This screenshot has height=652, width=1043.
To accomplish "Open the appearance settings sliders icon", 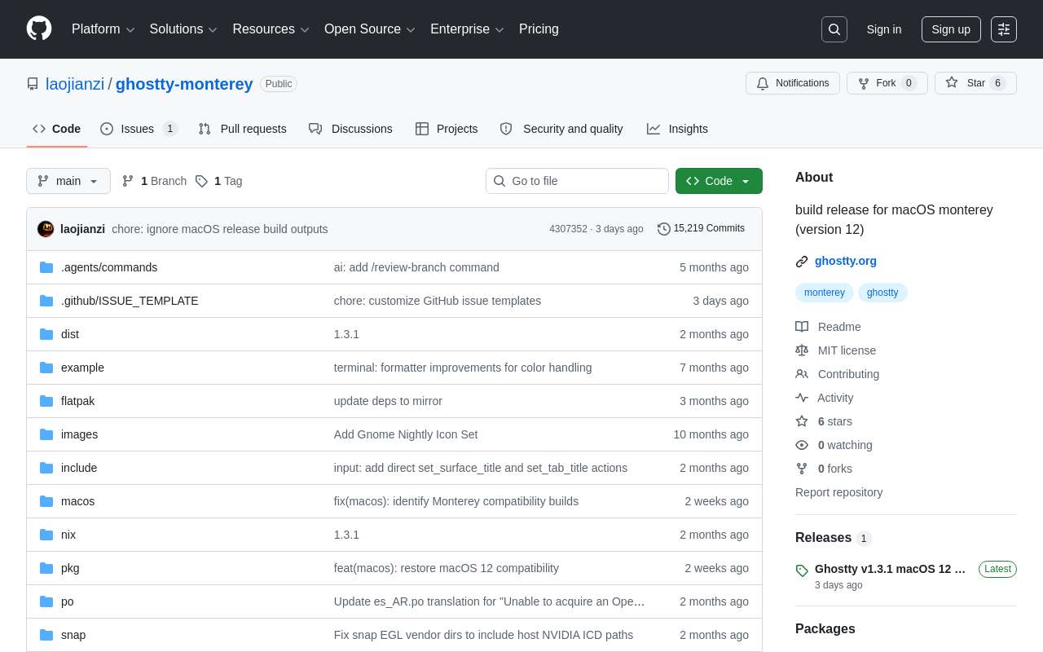I will pos(1004,29).
